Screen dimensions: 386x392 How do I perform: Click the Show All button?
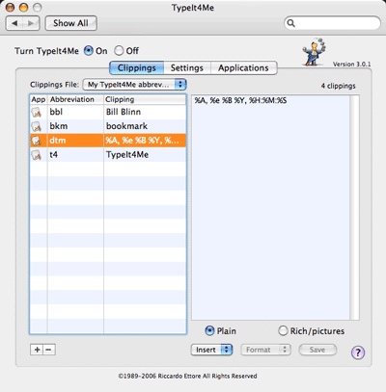pos(70,23)
